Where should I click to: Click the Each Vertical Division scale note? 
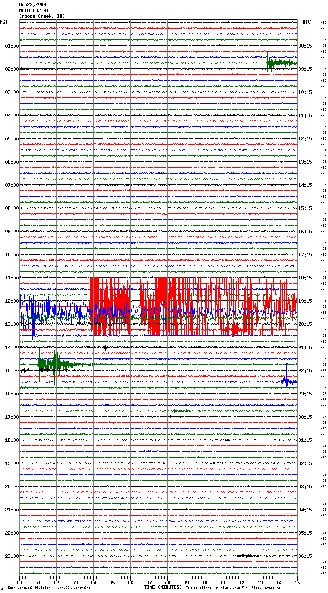[x=49, y=588]
